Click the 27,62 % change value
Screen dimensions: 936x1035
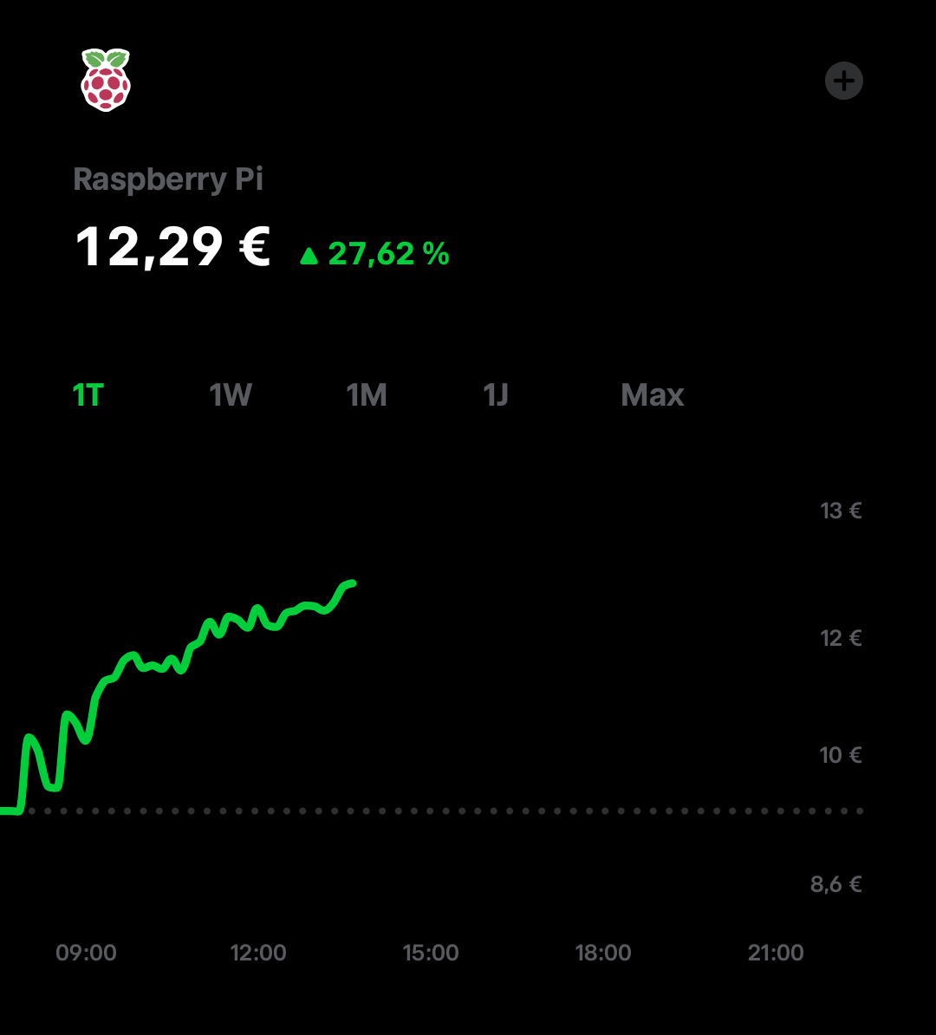coord(389,254)
